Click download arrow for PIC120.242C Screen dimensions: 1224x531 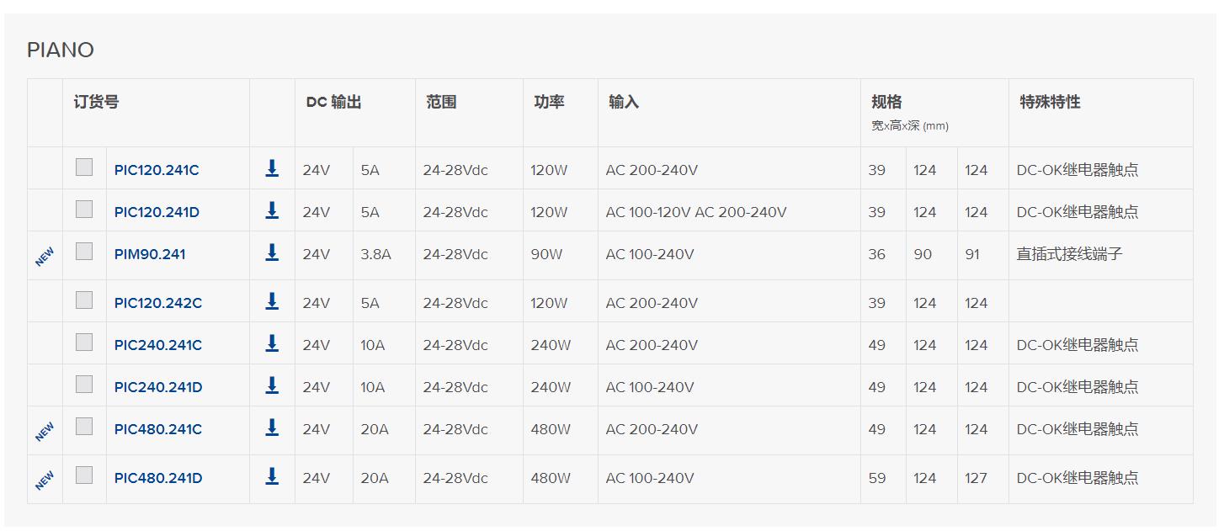pyautogui.click(x=272, y=301)
